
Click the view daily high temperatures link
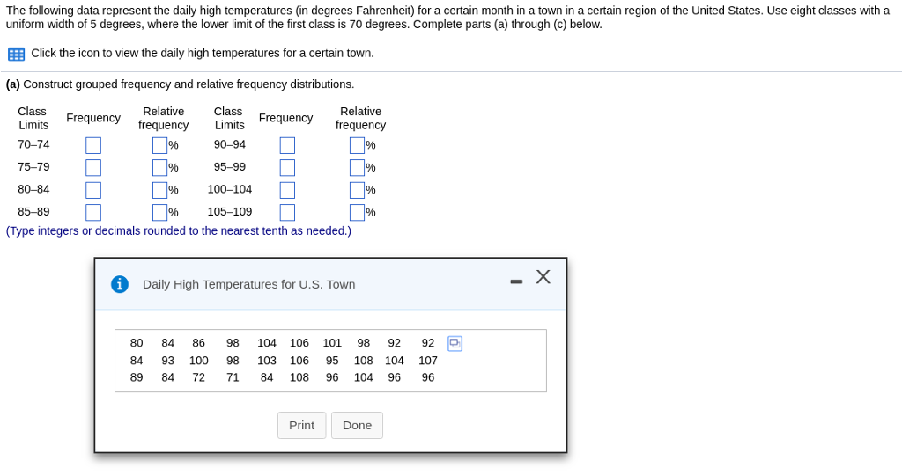tap(203, 53)
